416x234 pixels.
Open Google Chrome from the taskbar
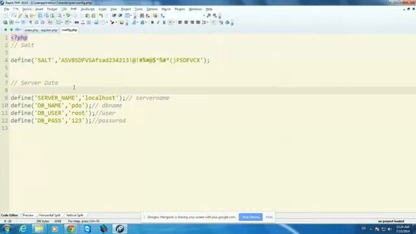(71, 229)
